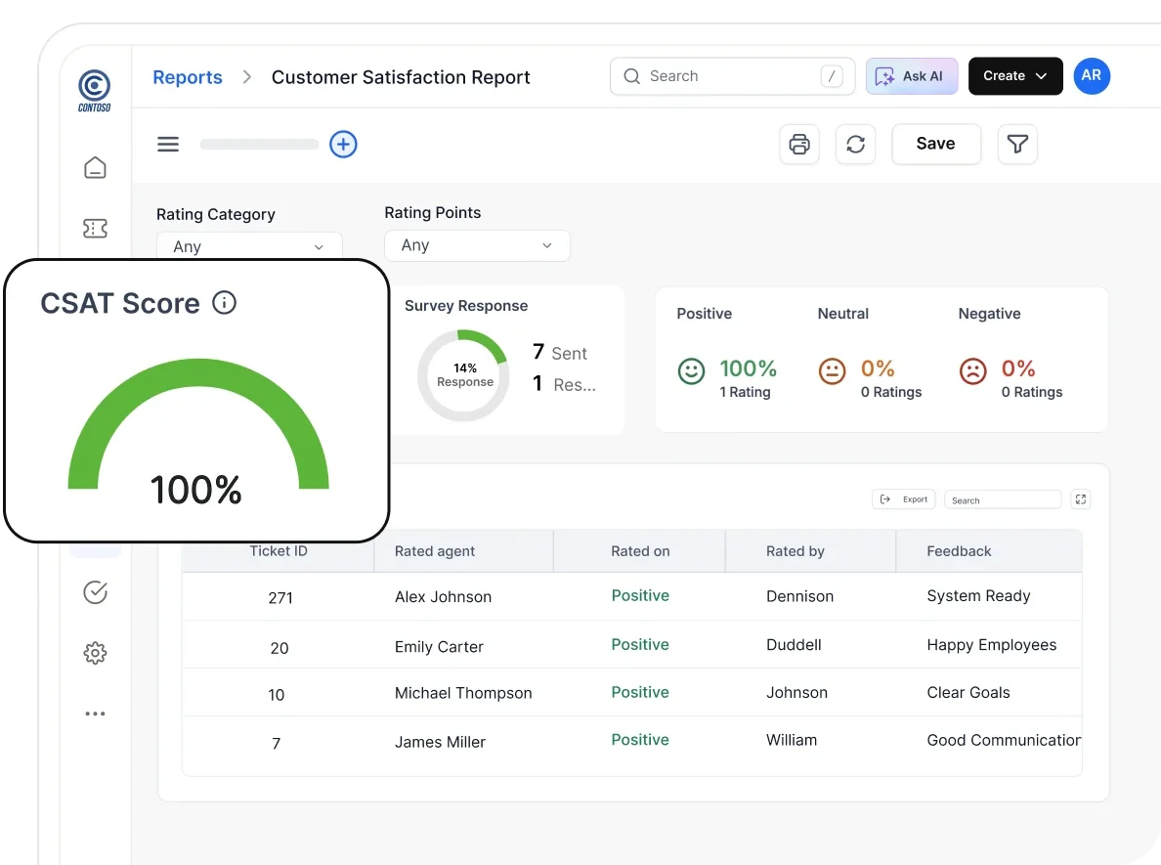The image size is (1161, 865).
Task: Open the Home icon in the sidebar
Action: (x=95, y=167)
